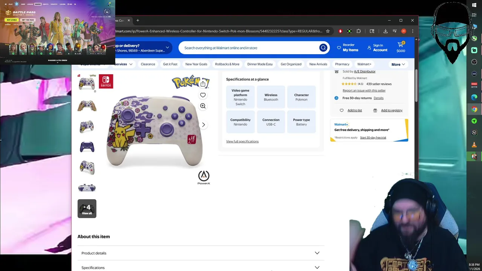Open Pharmacy category

342,64
